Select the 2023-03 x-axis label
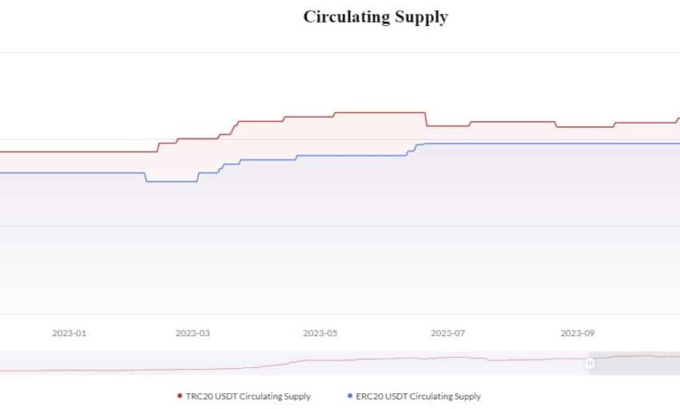680x409 pixels. (x=193, y=332)
